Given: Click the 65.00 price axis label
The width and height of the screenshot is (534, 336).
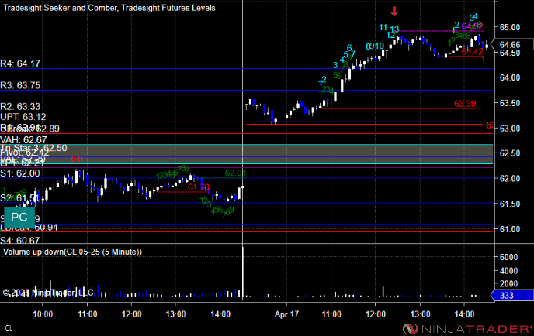Looking at the screenshot, I should click(510, 27).
